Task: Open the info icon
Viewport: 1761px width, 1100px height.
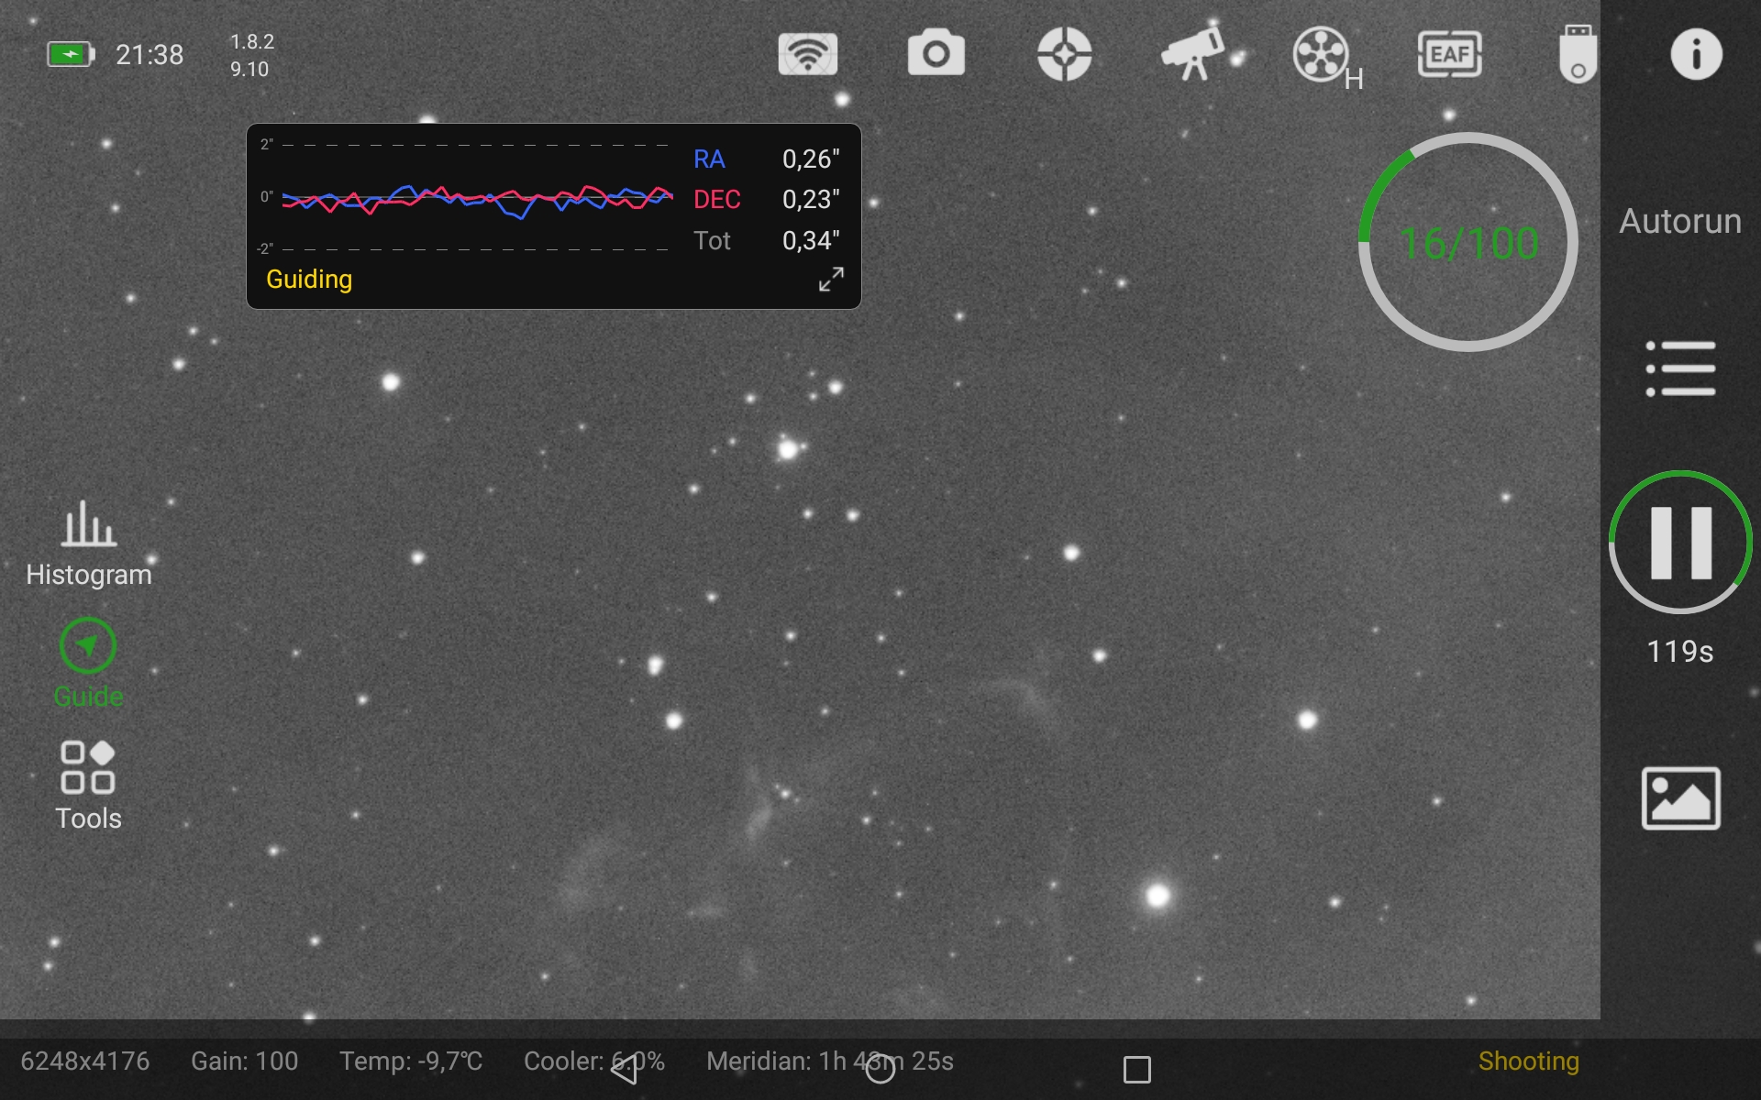Action: tap(1696, 54)
